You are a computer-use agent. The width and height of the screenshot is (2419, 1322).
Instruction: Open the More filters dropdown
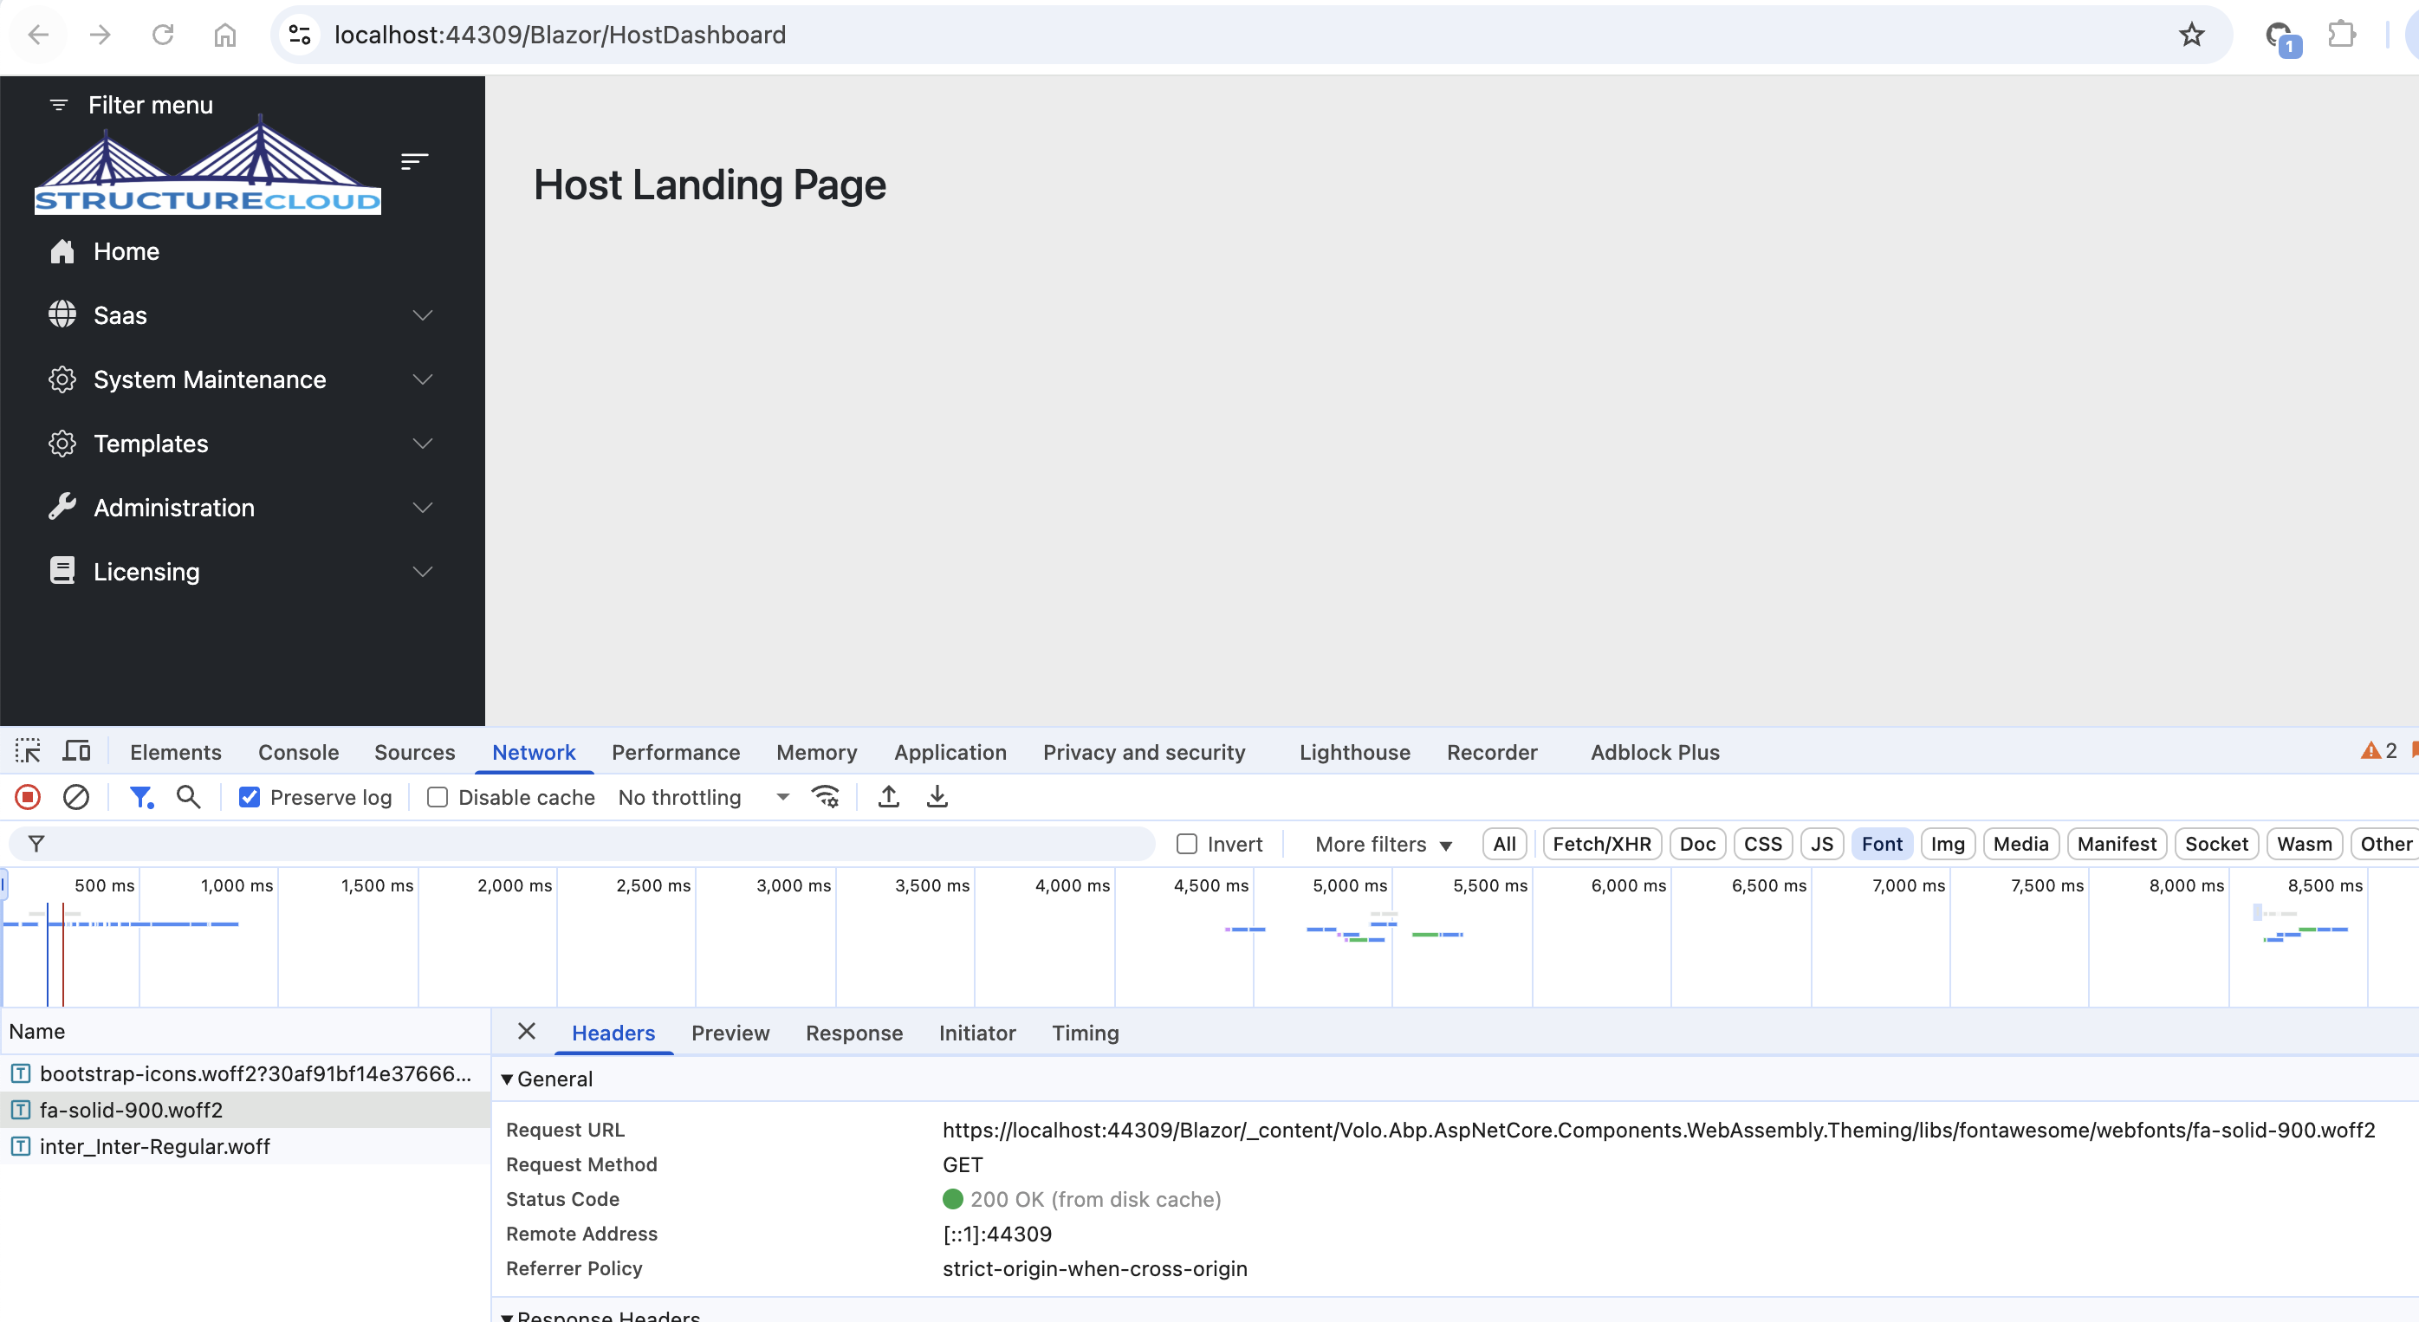coord(1382,844)
